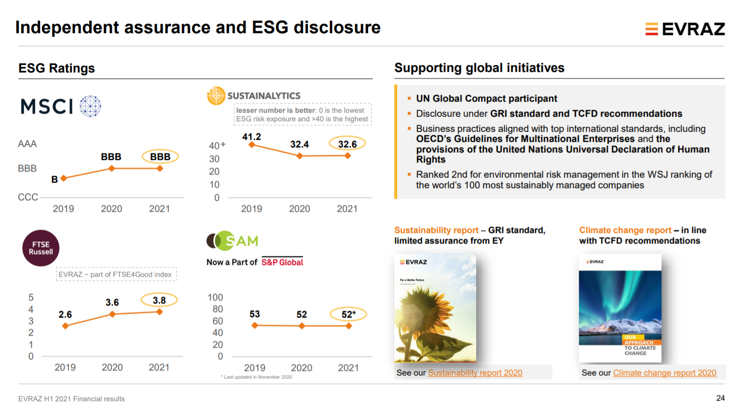The height and width of the screenshot is (410, 747).
Task: Click the AAA label on MSCI axis
Action: 27,144
